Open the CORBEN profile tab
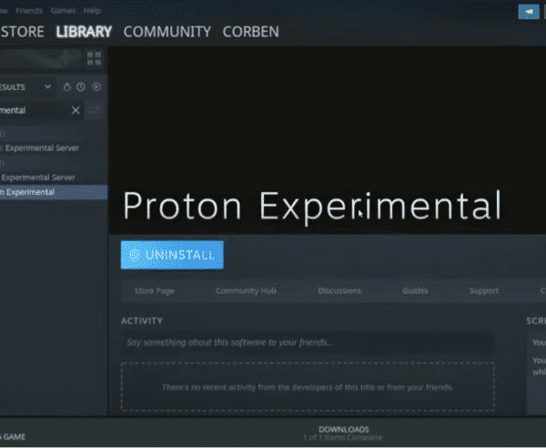This screenshot has width=546, height=448. (x=251, y=32)
